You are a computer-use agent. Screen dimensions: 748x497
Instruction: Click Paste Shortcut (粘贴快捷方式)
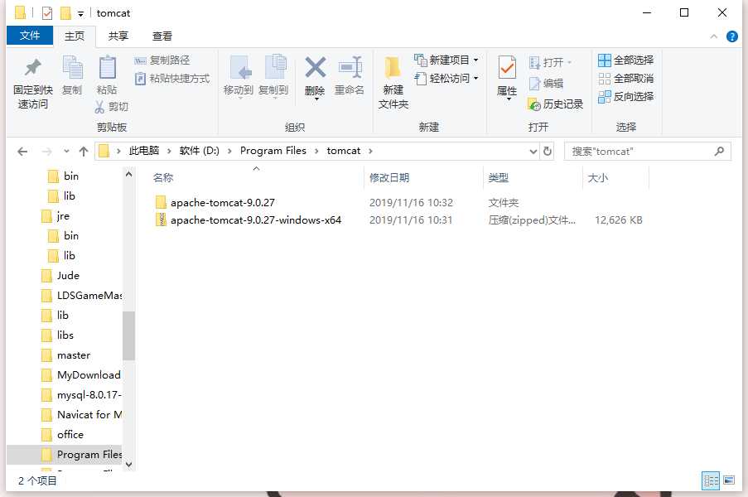pyautogui.click(x=171, y=78)
